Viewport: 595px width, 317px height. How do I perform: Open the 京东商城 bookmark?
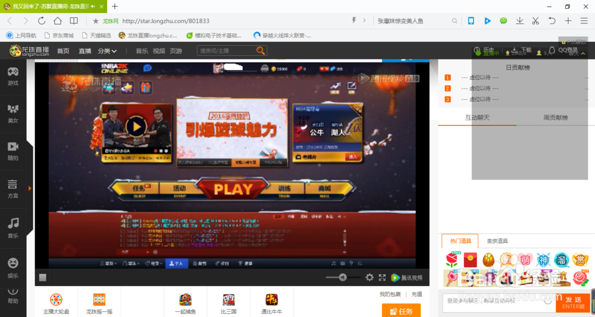(59, 36)
